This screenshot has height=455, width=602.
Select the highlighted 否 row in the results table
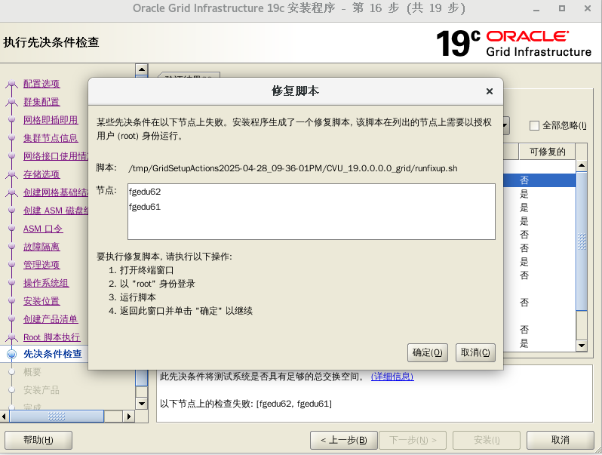pos(539,180)
